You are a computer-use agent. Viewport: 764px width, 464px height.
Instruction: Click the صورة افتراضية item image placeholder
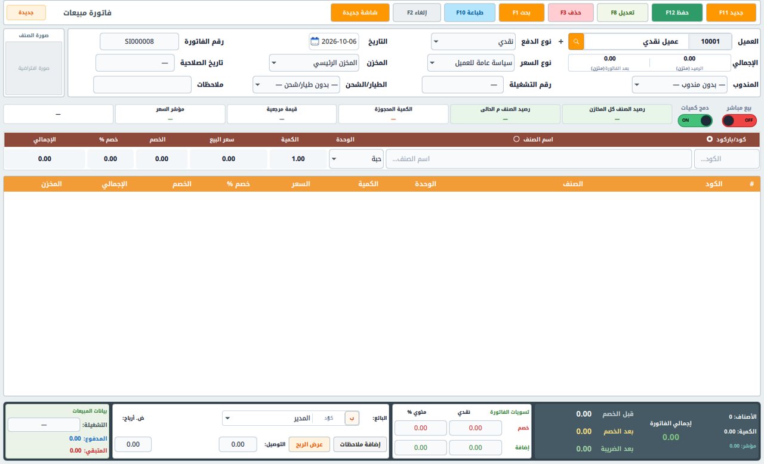(33, 68)
